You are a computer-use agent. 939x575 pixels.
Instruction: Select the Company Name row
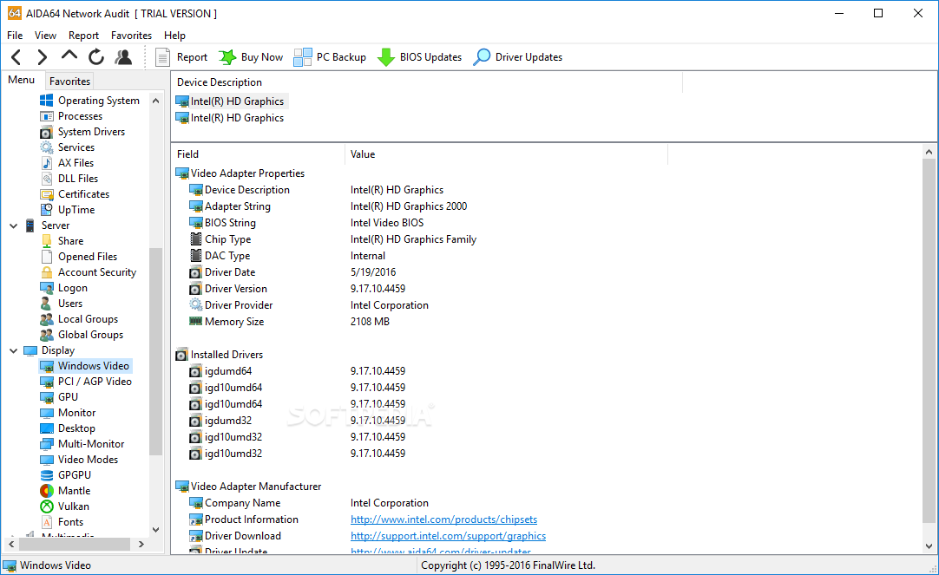coord(308,503)
